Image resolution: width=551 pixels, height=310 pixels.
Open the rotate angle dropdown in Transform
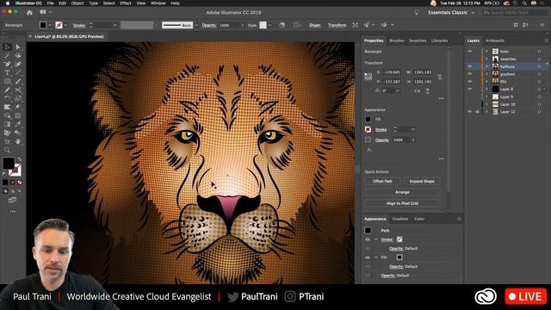click(398, 90)
